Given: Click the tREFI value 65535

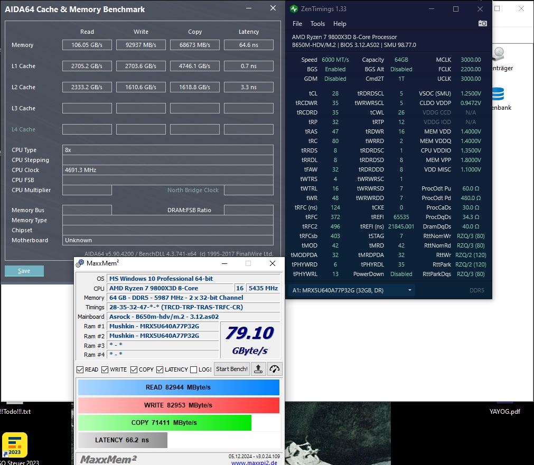Looking at the screenshot, I should (401, 217).
